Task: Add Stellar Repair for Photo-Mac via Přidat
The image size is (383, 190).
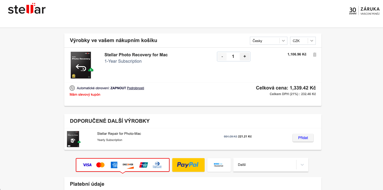Action: click(x=303, y=138)
